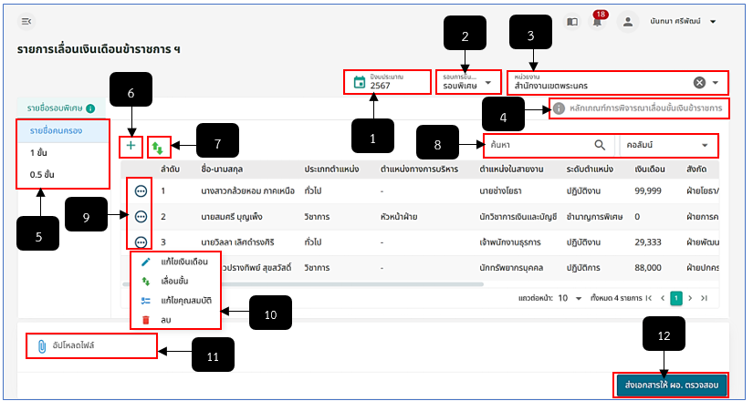Image resolution: width=753 pixels, height=401 pixels.
Task: Click the info icon for หลักเกณฑ์การพิจารณา
Action: click(559, 108)
